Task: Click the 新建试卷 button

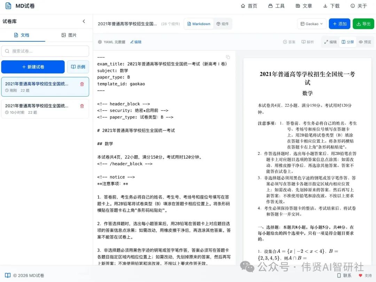Action: (33, 67)
